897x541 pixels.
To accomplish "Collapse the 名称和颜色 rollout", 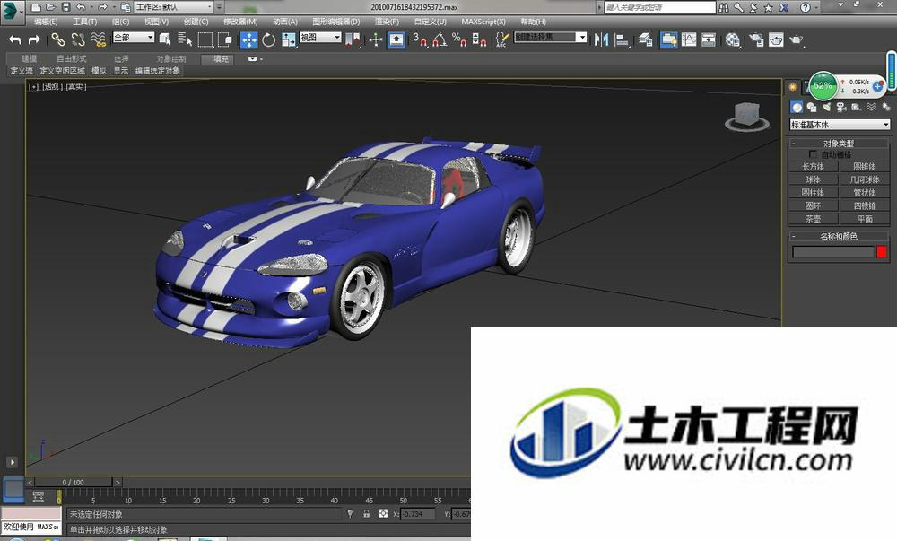I will (x=840, y=236).
